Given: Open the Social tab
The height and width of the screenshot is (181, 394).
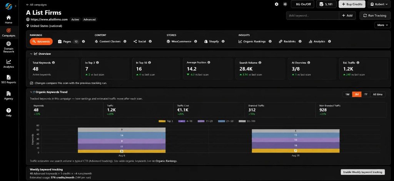Looking at the screenshot, I should 140,42.
